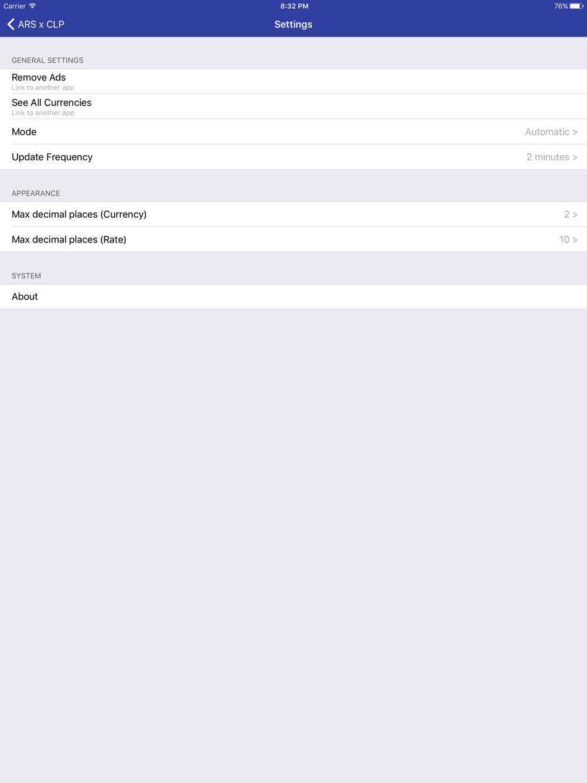The height and width of the screenshot is (783, 587).
Task: Open the About row
Action: (x=293, y=296)
